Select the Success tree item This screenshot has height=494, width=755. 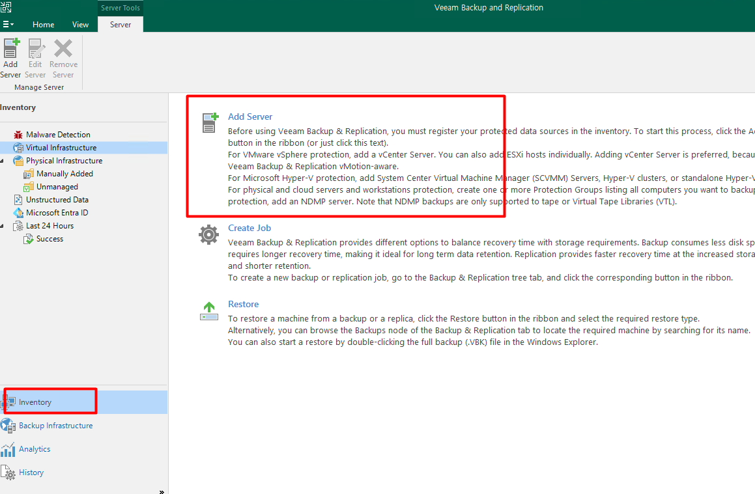pos(50,239)
